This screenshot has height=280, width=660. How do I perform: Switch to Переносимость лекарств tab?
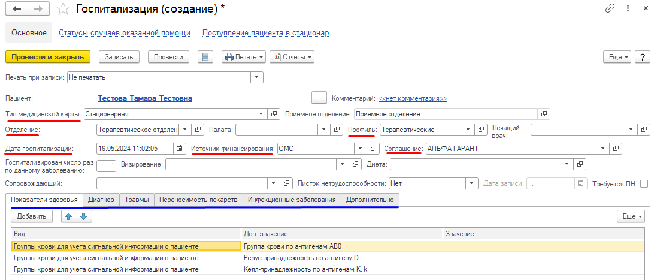pos(199,200)
